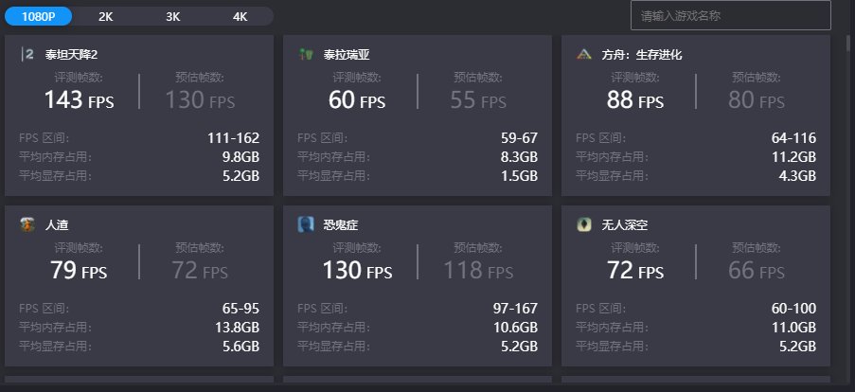The width and height of the screenshot is (855, 392).
Task: Switch to 4K resolution tab
Action: tap(240, 16)
